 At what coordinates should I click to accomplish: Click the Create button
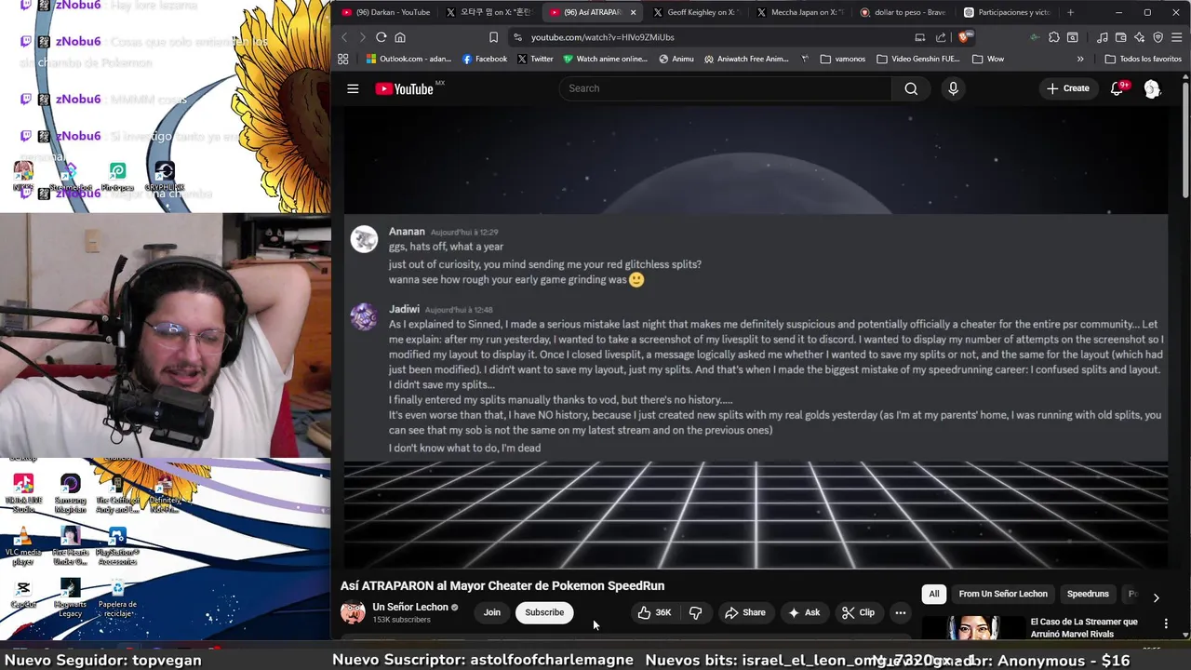pos(1067,88)
